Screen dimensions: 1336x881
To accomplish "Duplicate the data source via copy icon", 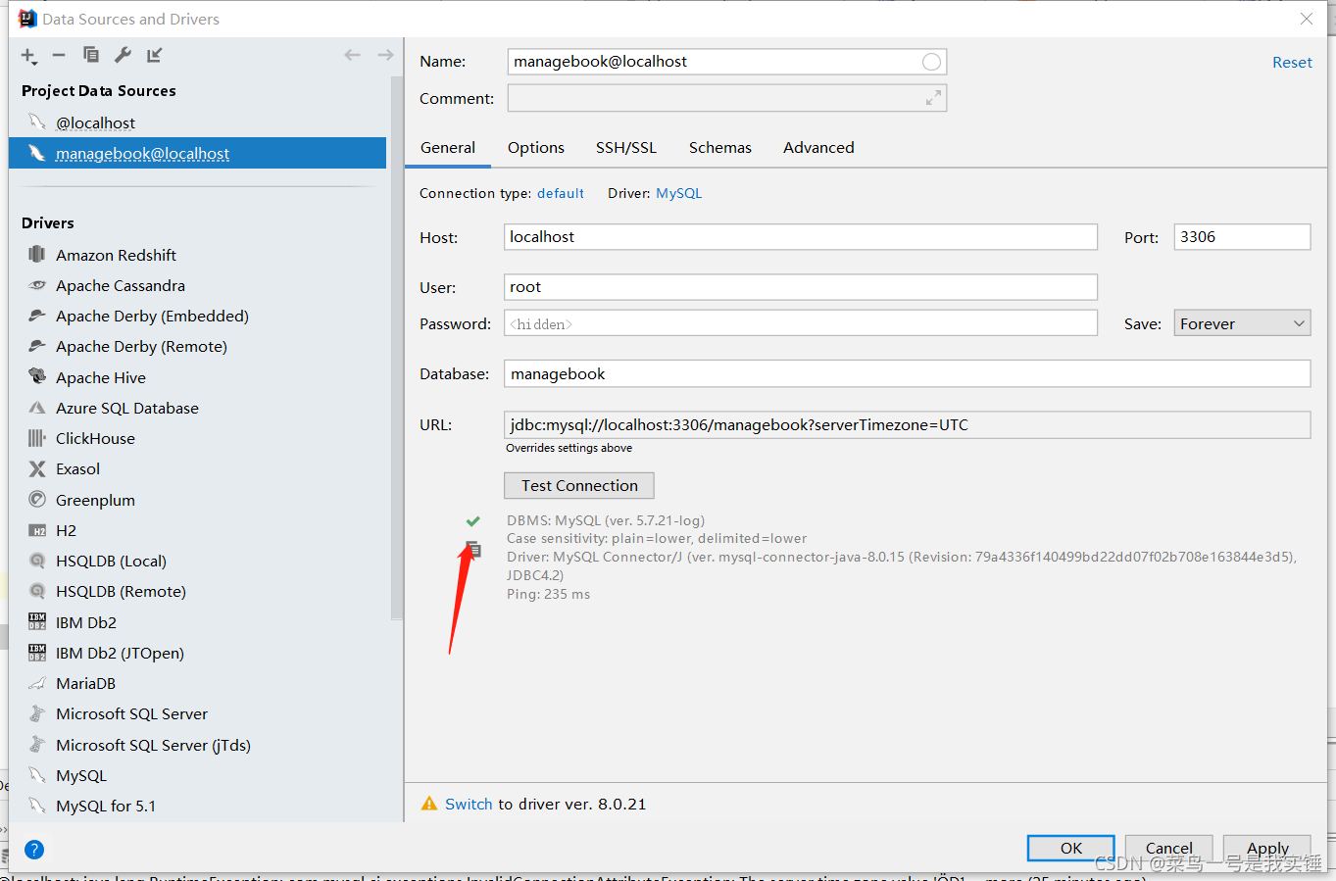I will 91,55.
